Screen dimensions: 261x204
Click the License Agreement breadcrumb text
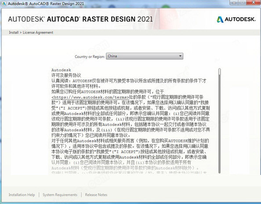tap(38, 33)
